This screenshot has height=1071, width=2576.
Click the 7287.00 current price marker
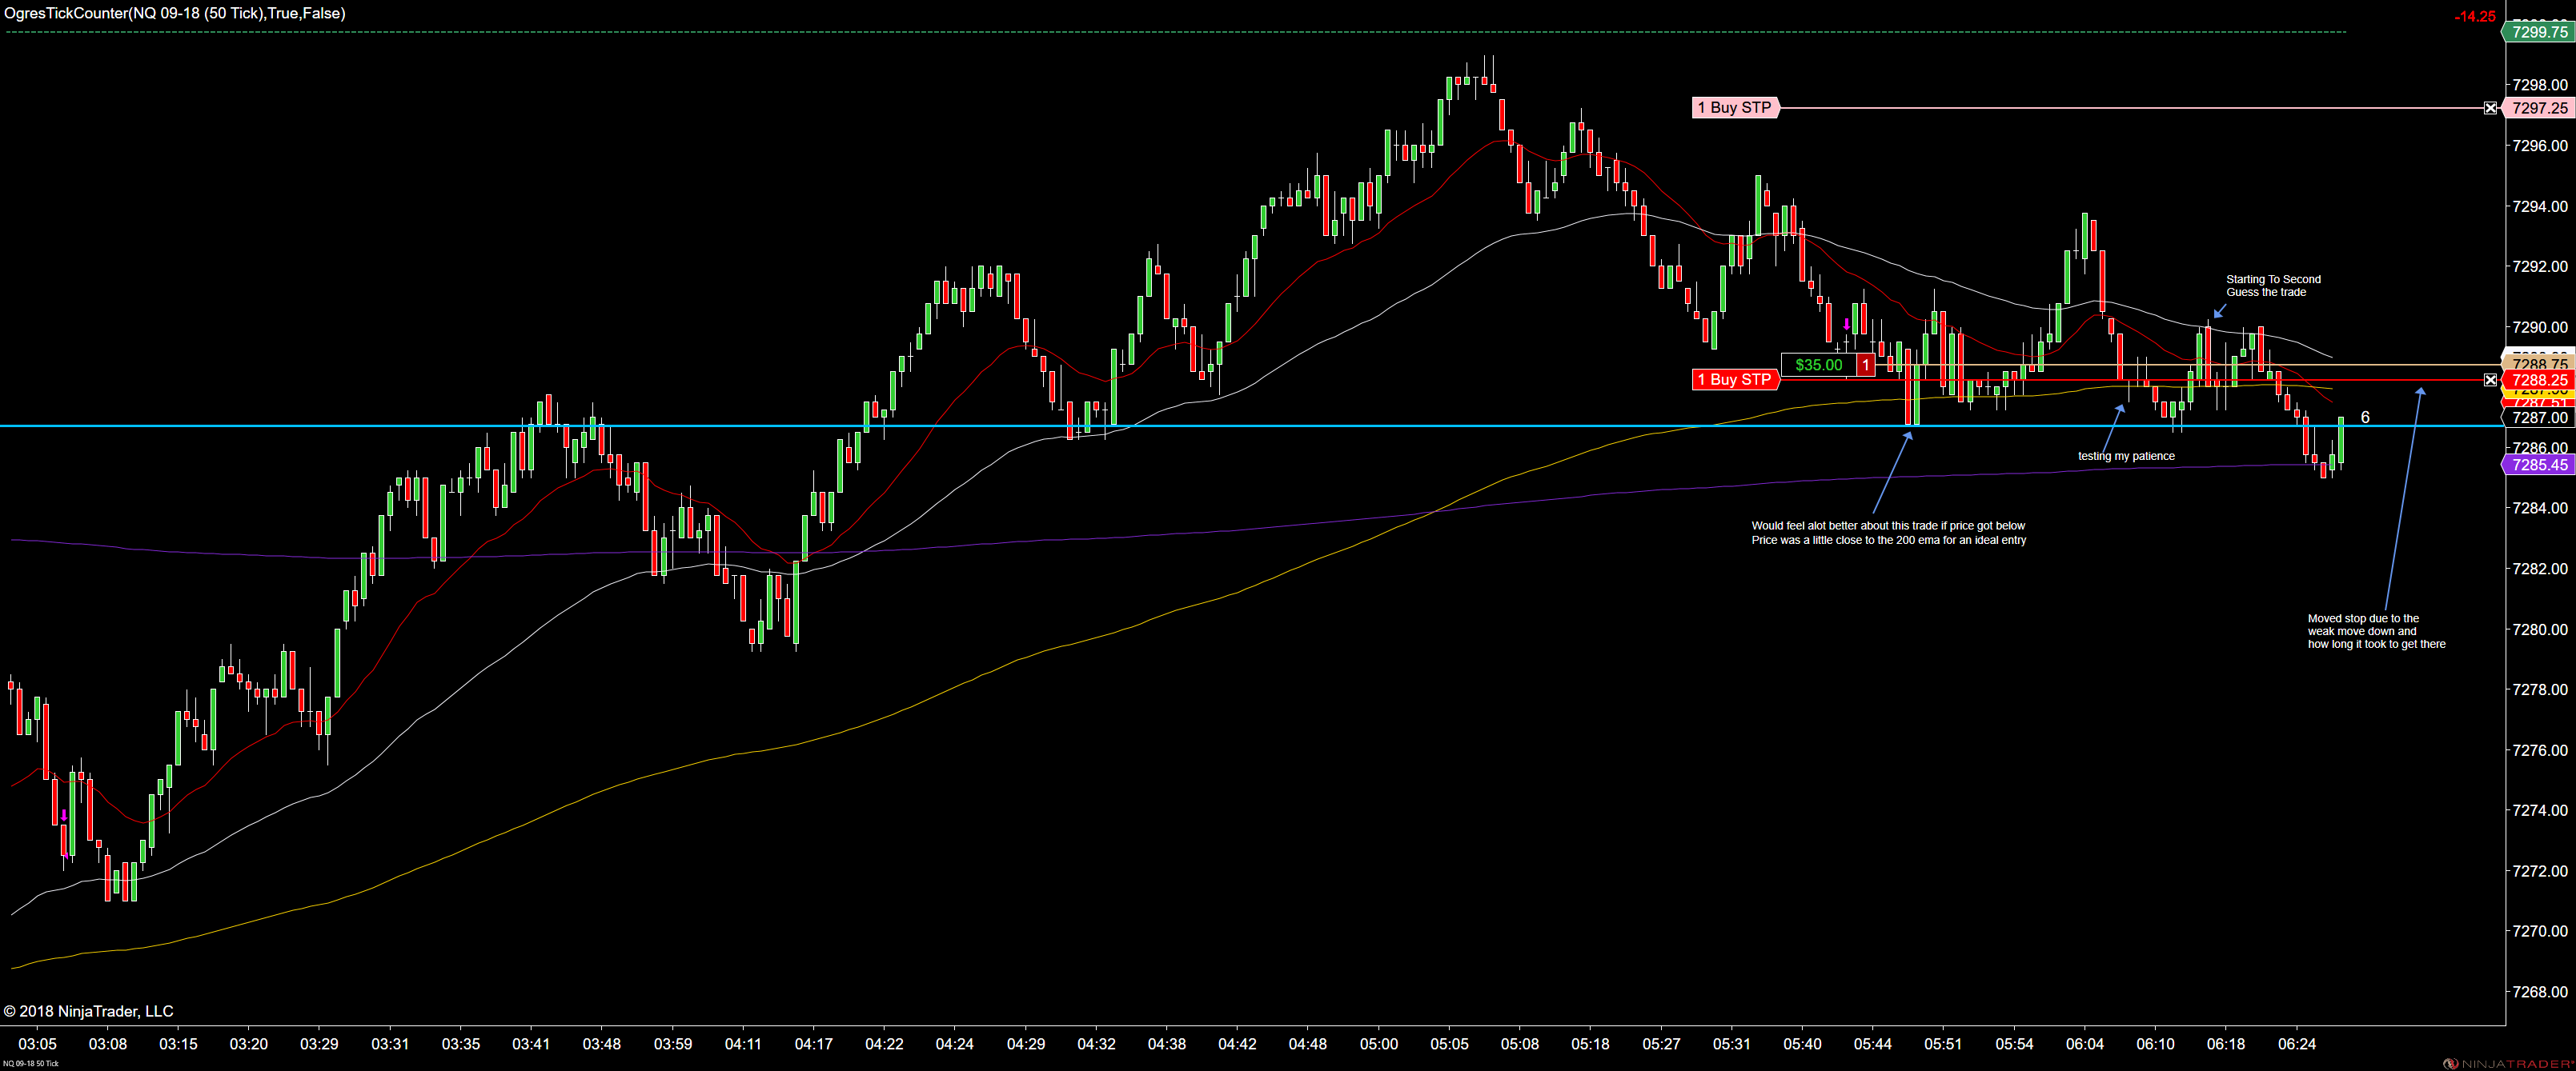(x=2538, y=418)
